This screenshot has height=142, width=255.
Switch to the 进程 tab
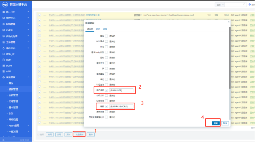point(105,29)
